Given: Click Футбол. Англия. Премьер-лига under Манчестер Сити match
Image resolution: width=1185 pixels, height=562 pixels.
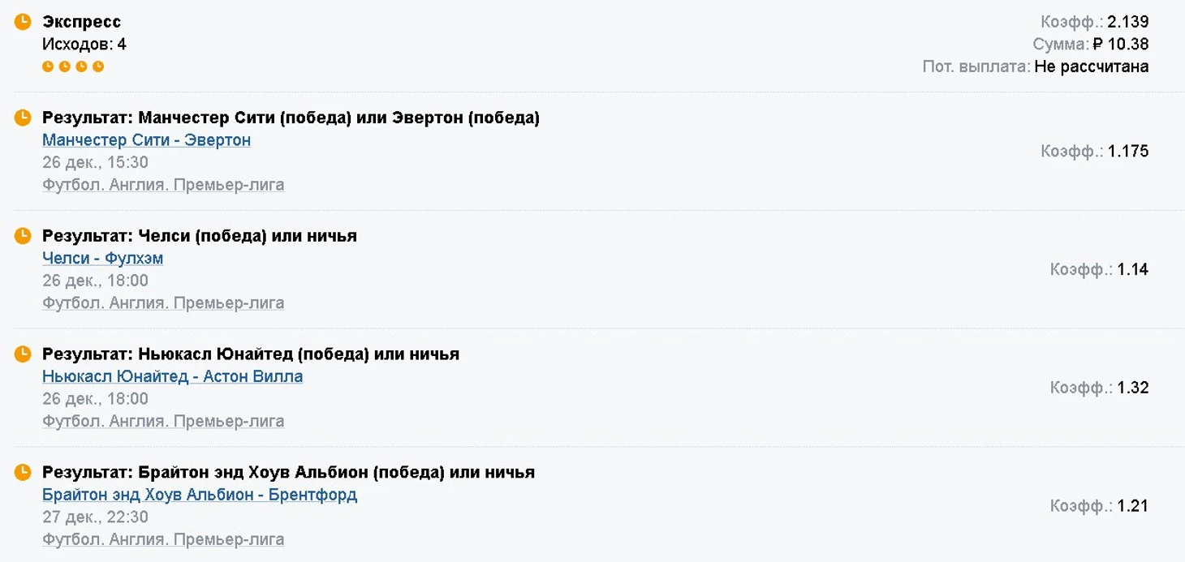Looking at the screenshot, I should [x=163, y=185].
